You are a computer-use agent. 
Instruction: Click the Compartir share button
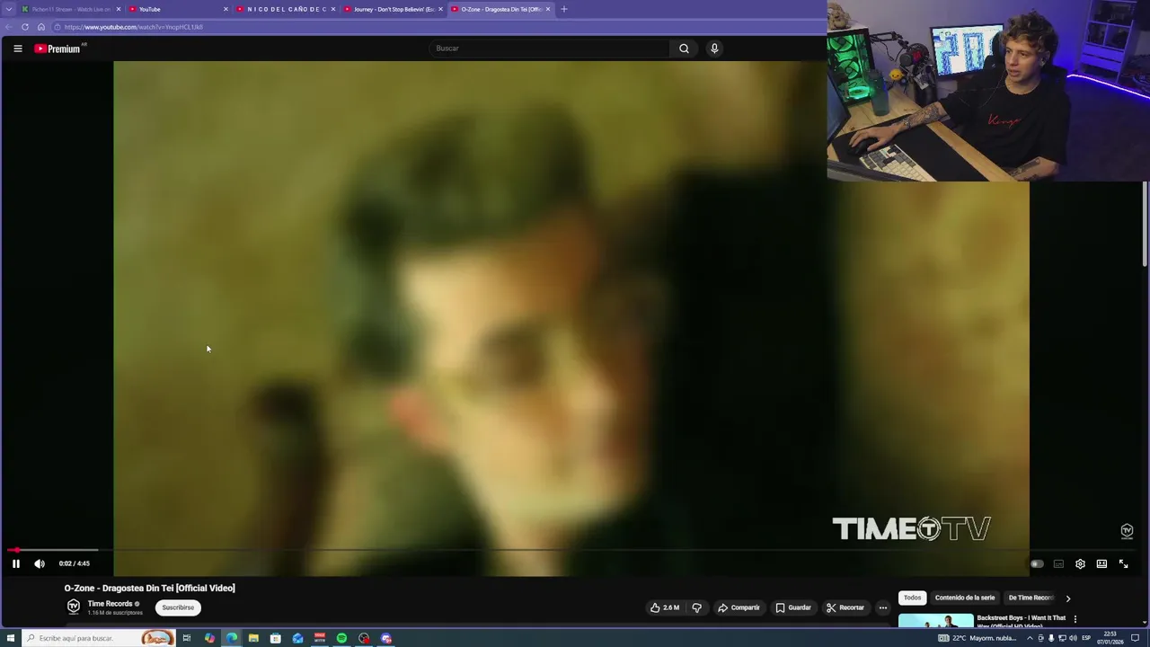click(x=739, y=607)
